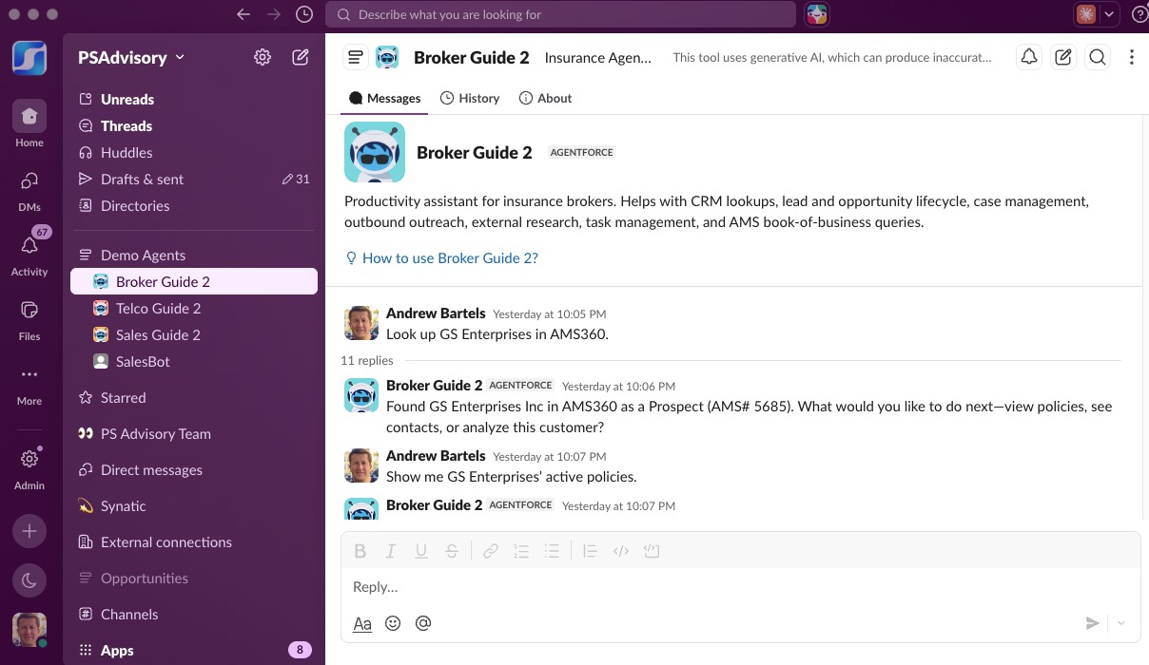Toggle ordered list formatting
1149x665 pixels.
click(x=521, y=551)
